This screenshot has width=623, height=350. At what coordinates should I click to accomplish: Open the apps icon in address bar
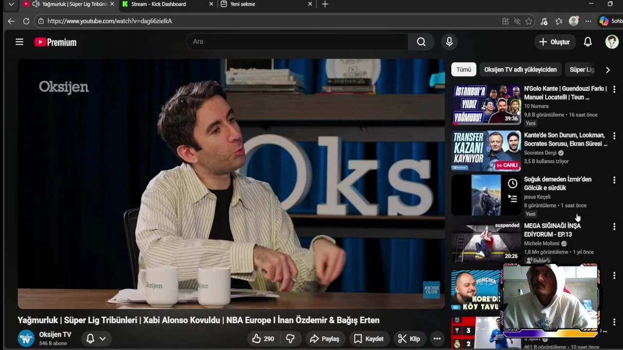point(505,21)
